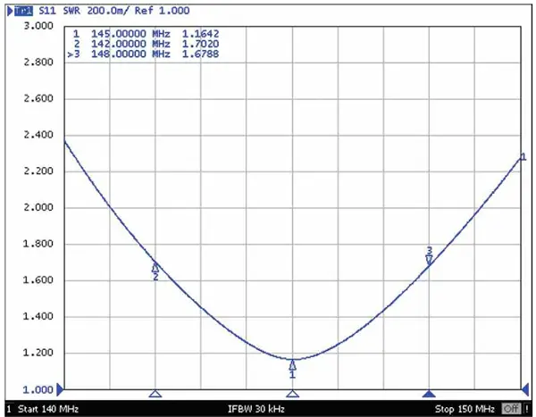Screen dimensions: 536x417
Task: Click the filled triangle below 148 MHz
Action: (x=429, y=393)
